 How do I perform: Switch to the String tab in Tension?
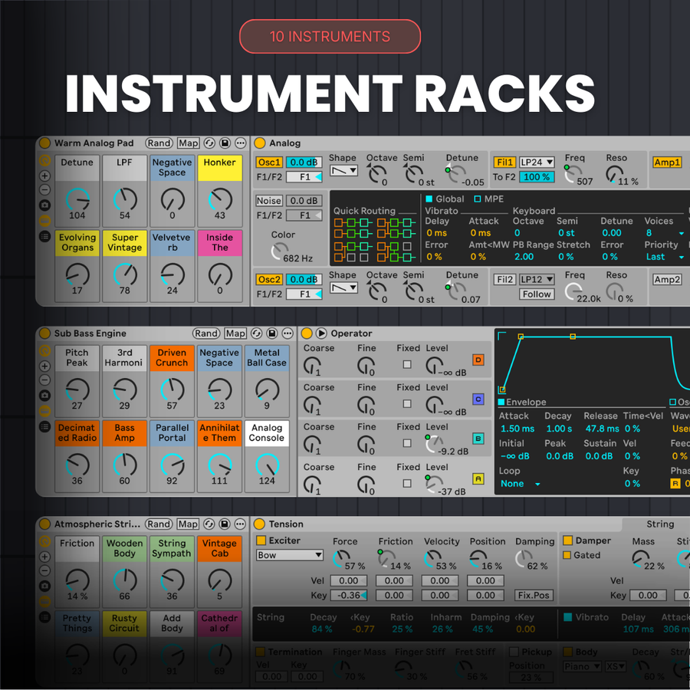[x=659, y=524]
